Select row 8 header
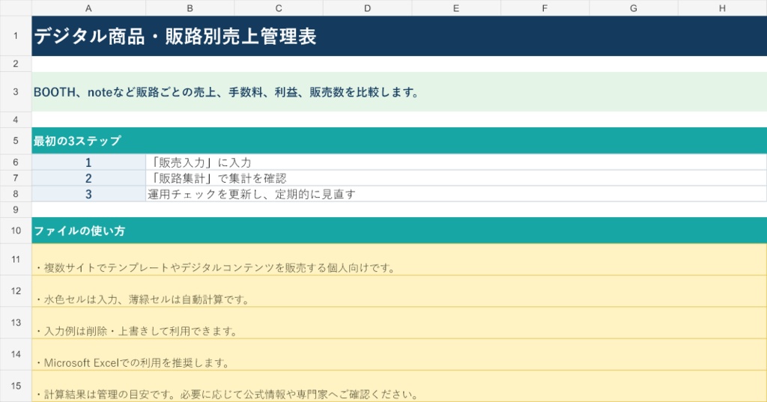Screen dimensions: 767x402 tap(16, 194)
